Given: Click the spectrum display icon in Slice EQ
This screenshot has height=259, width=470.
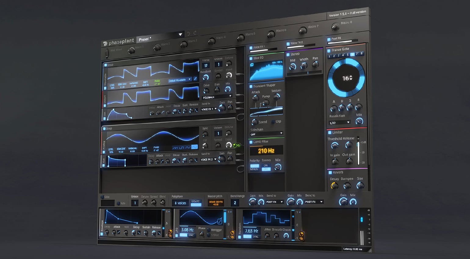Looking at the screenshot, I should pos(252,65).
